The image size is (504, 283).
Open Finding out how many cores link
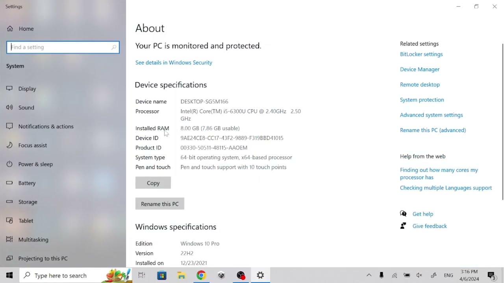point(439,174)
